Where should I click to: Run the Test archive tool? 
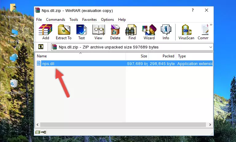tap(81, 32)
